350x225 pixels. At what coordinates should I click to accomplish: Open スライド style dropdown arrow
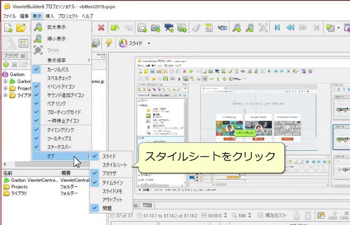[x=149, y=43]
